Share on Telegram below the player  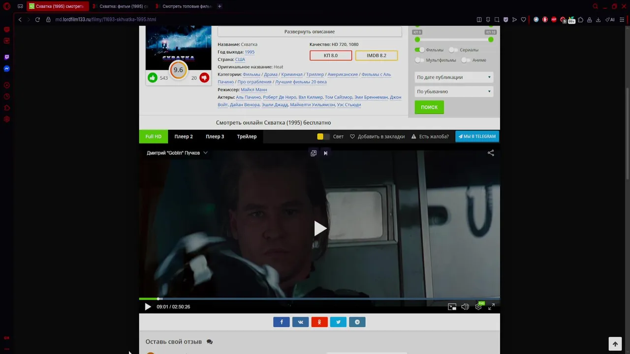coord(357,322)
